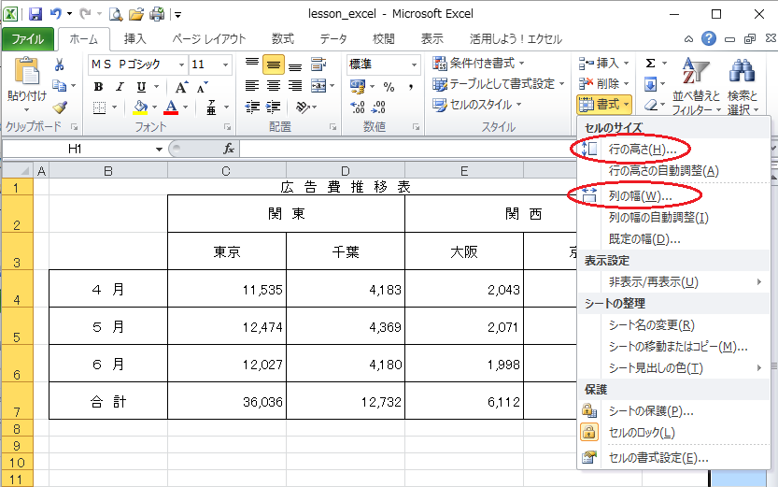This screenshot has height=487, width=778.
Task: Click the increase decimal icon
Action: (x=357, y=107)
